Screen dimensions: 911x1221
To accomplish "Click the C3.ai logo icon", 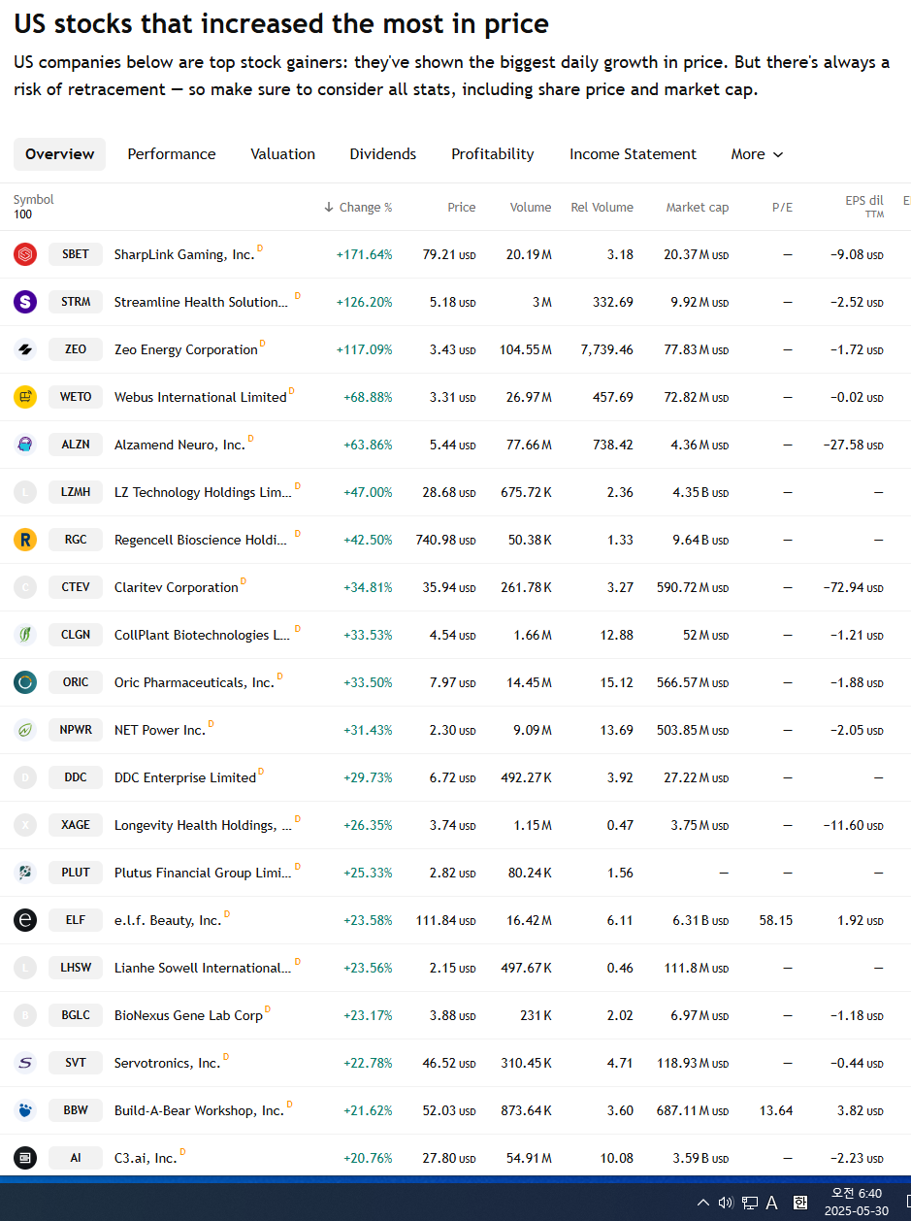I will tap(25, 1158).
